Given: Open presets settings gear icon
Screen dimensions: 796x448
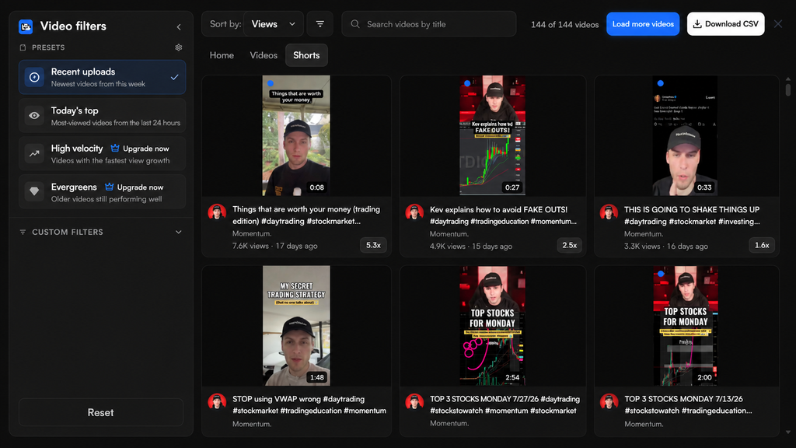Looking at the screenshot, I should tap(179, 47).
